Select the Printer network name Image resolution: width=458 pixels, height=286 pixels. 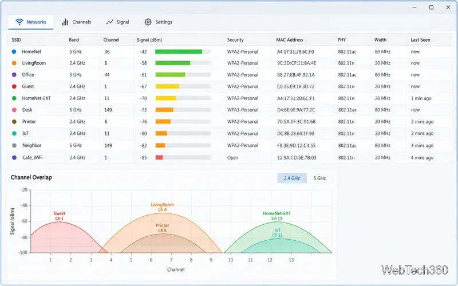29,122
